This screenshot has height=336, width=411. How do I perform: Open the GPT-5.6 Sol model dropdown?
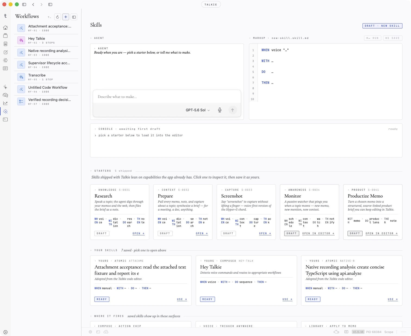198,110
